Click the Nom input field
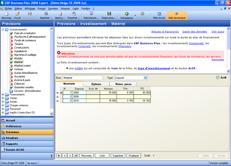The width and height of the screenshot is (231, 166). click(x=82, y=77)
